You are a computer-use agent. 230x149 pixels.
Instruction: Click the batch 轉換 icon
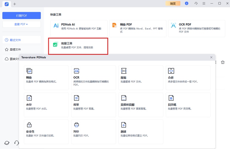29,71
